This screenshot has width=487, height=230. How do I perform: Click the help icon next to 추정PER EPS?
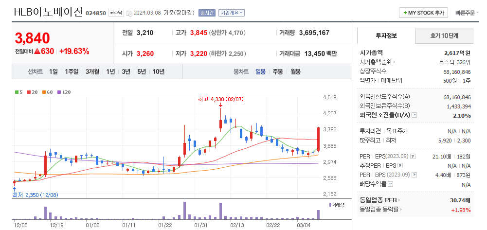(400, 165)
